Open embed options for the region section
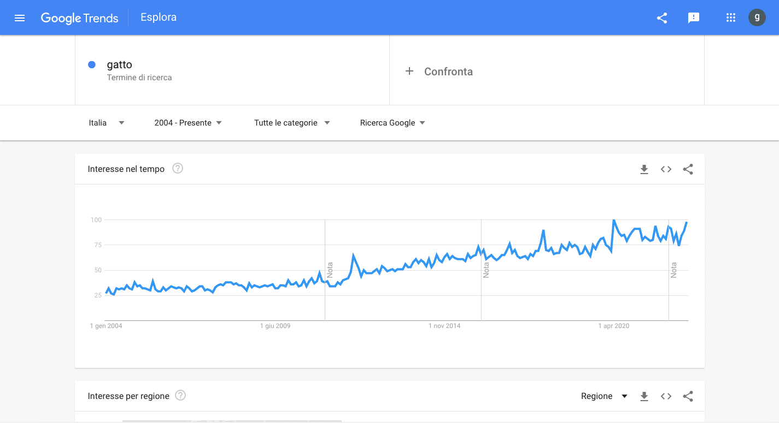Image resolution: width=779 pixels, height=423 pixels. [666, 396]
